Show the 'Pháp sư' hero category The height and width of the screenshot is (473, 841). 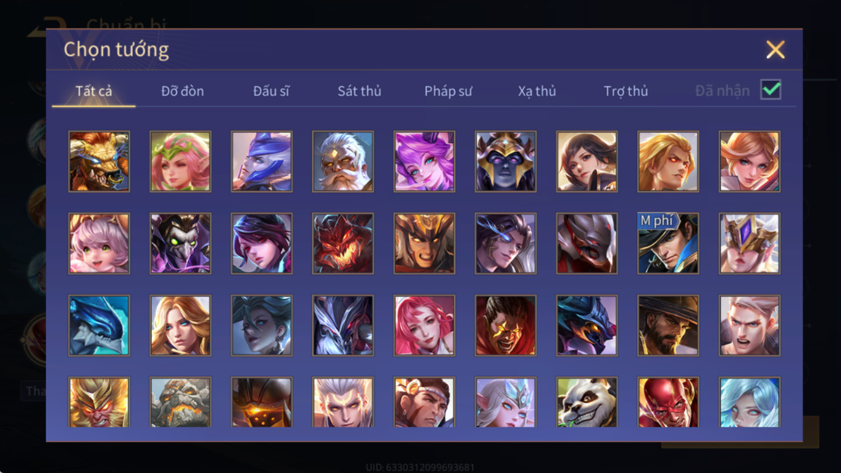448,91
